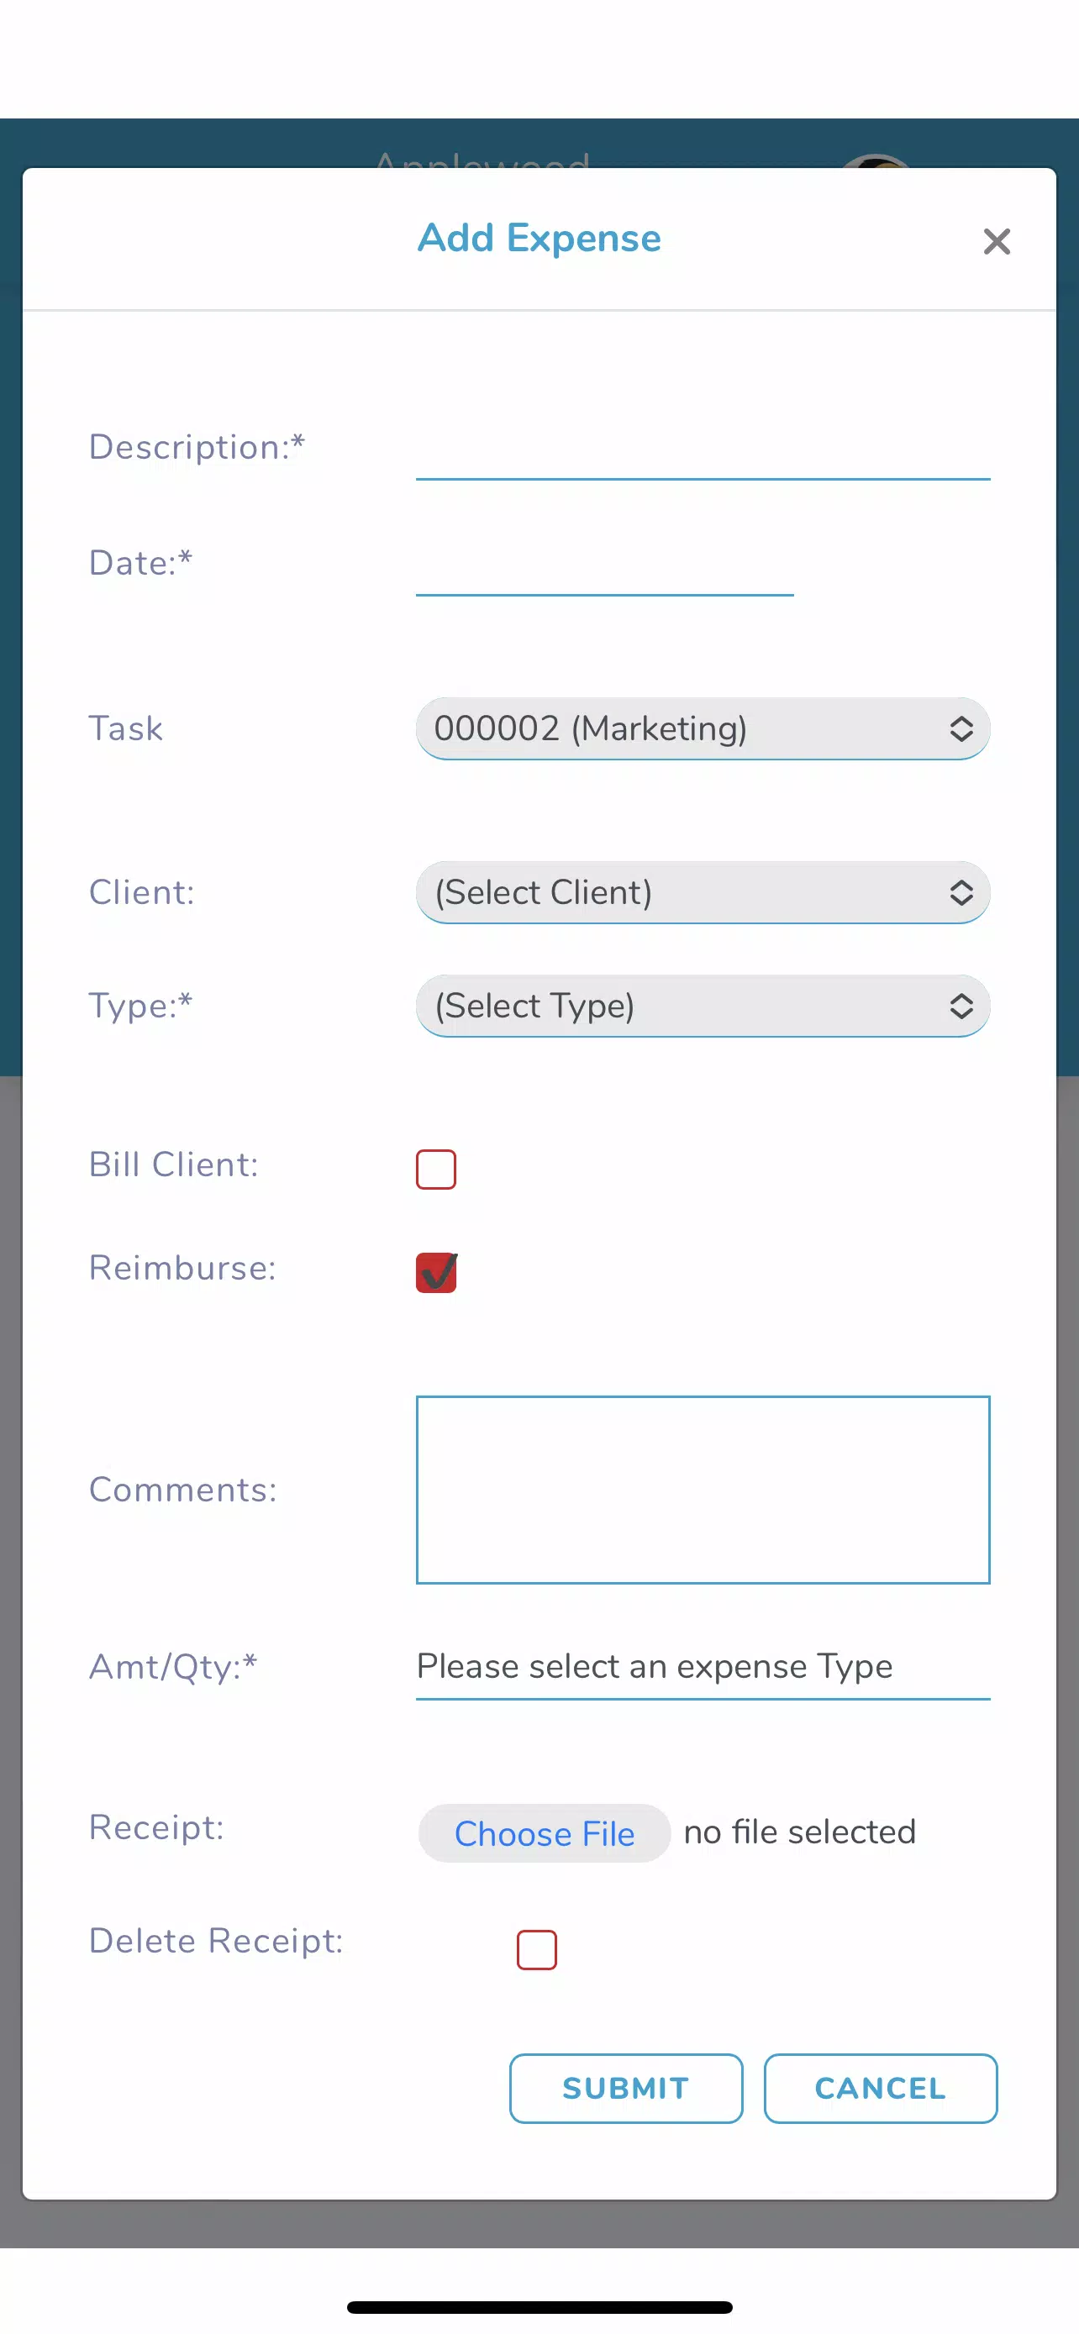Open the Select Type dropdown
1079x2334 pixels.
(x=703, y=1006)
